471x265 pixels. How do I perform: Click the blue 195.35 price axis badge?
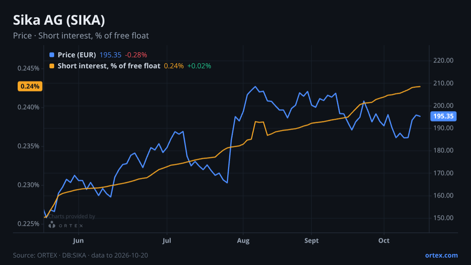point(443,116)
